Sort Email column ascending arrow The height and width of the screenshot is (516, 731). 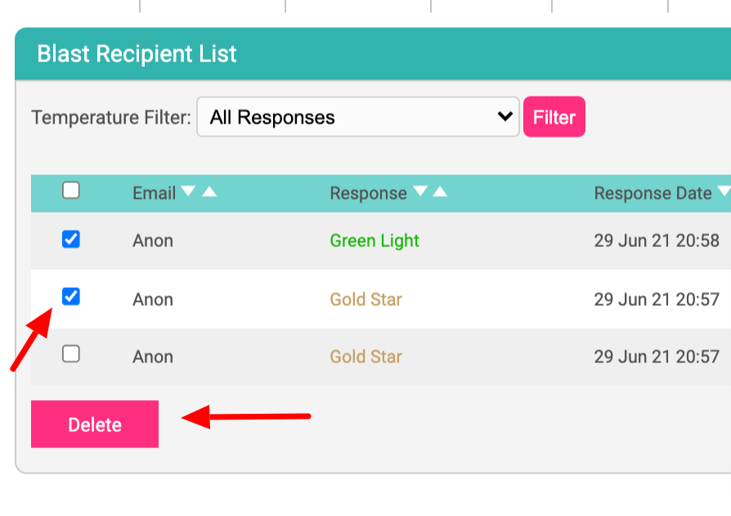(209, 191)
